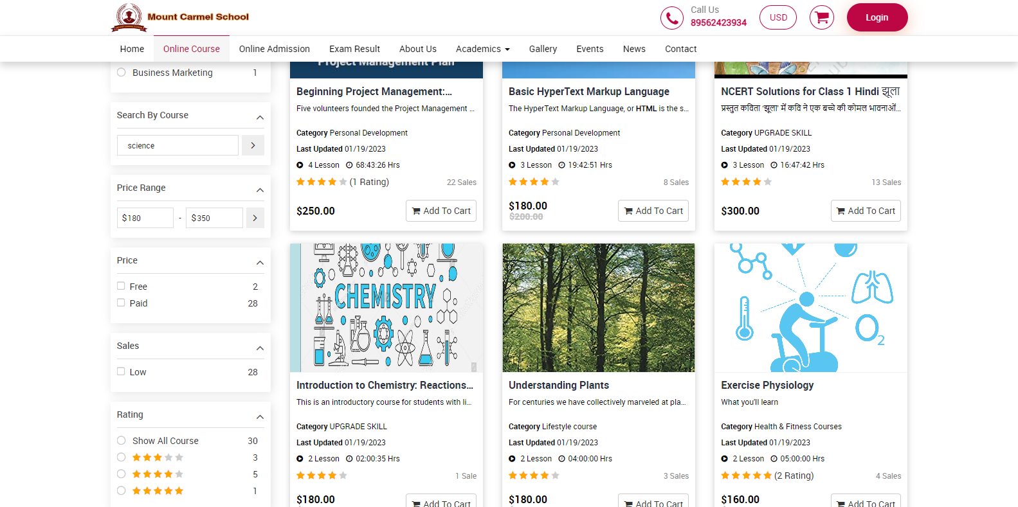
Task: Apply price range with arrow button
Action: tap(255, 218)
